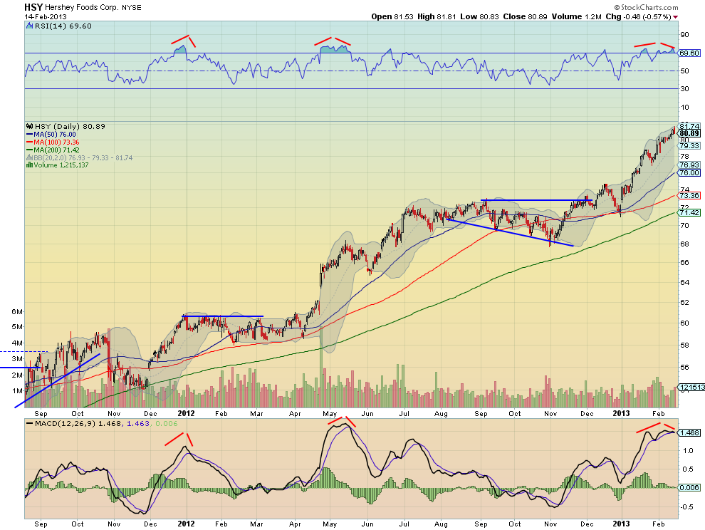Image resolution: width=705 pixels, height=530 pixels.
Task: Click '2013' on the price chart date axis
Action: coord(622,413)
